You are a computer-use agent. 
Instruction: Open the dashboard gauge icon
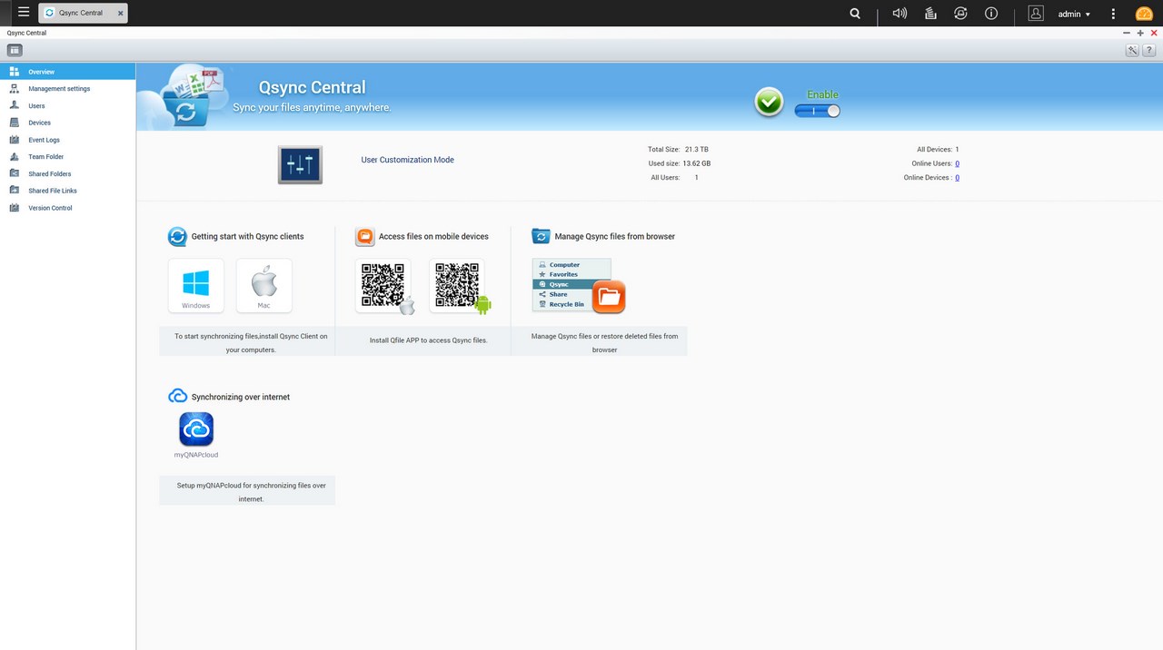[1144, 14]
